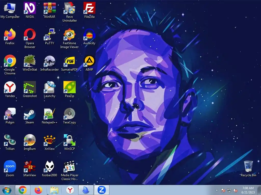Click the IrfanView desktop shortcut
The image size is (261, 195).
[30, 166]
